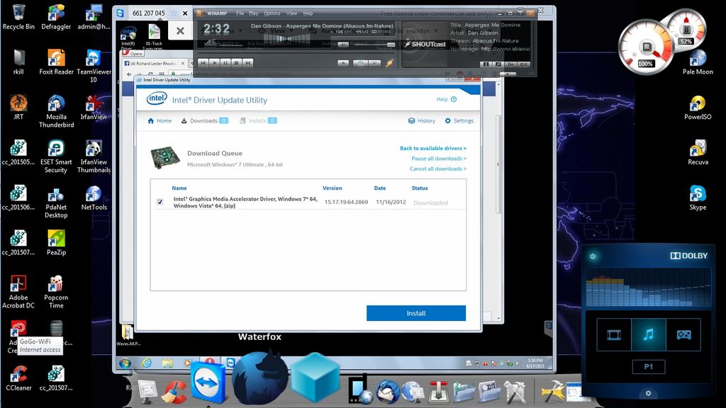Image resolution: width=726 pixels, height=408 pixels.
Task: Uncheck the Intel Graphics Media Accelerator driver checkbox
Action: coord(160,202)
